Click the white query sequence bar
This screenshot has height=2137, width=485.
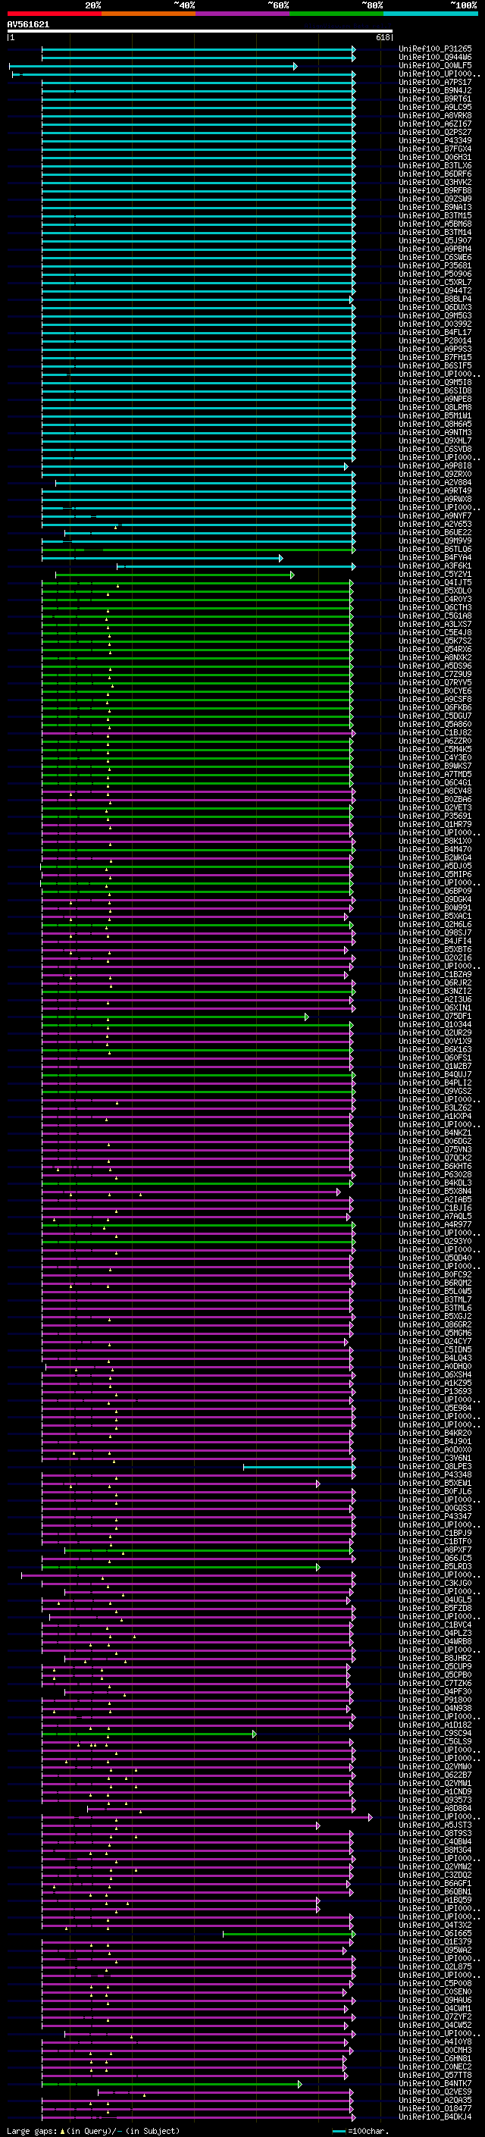point(200,32)
